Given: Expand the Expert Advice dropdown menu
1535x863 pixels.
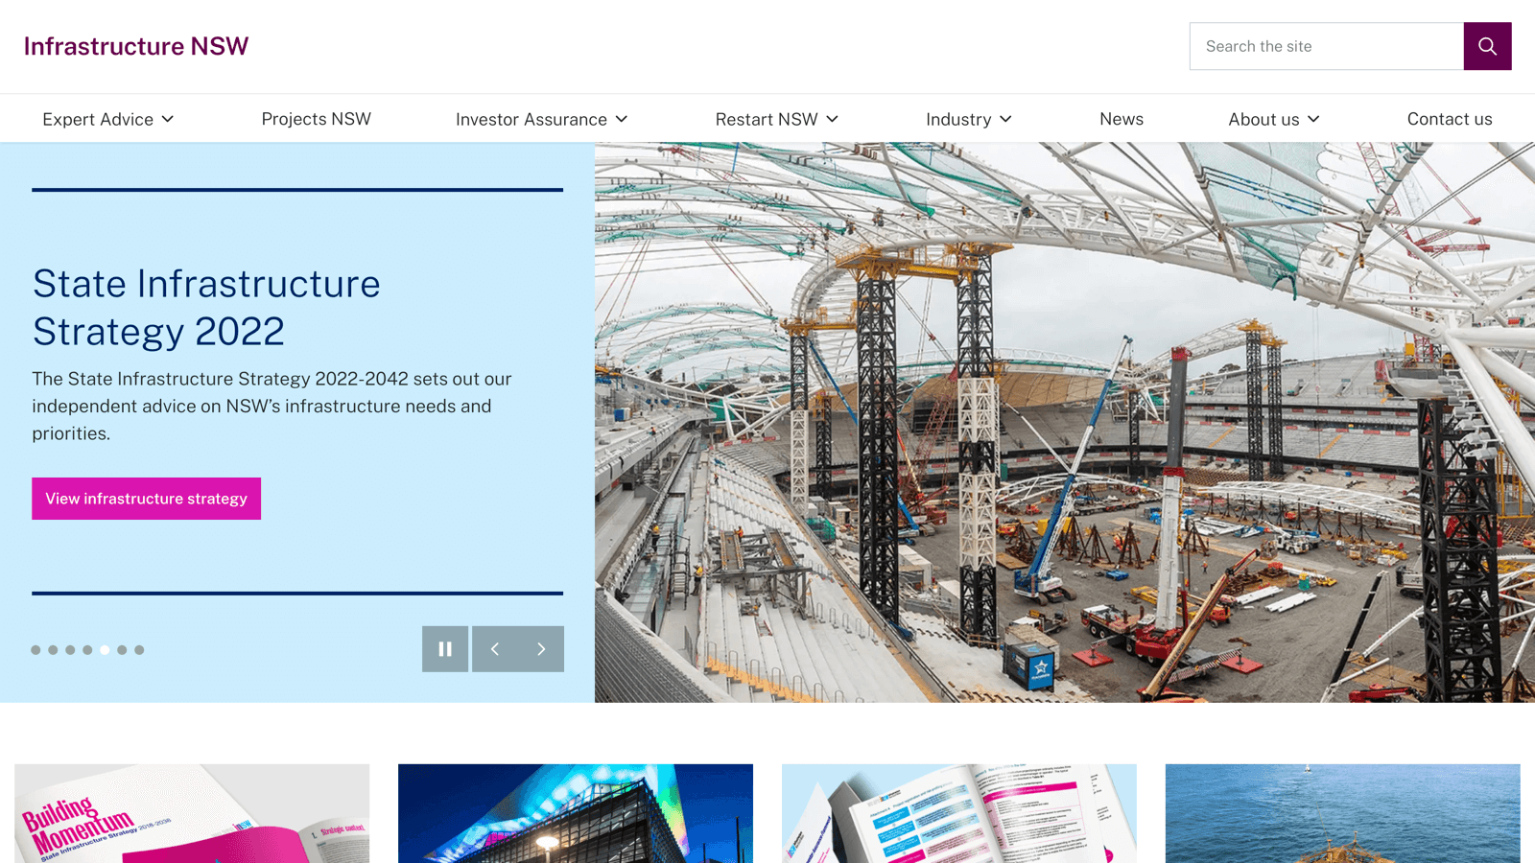Looking at the screenshot, I should pos(107,119).
